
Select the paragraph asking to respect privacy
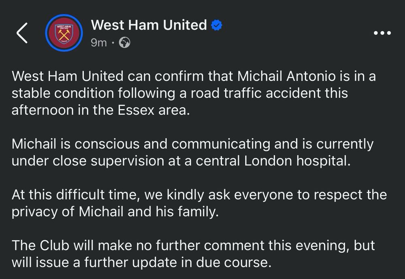[x=199, y=203]
